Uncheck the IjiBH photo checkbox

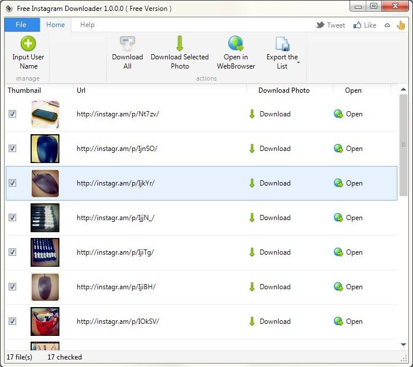(x=12, y=287)
